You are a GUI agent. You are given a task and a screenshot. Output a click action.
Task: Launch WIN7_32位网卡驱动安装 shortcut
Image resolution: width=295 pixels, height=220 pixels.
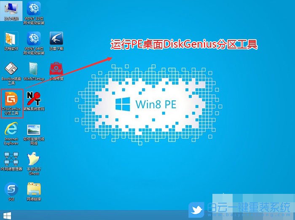coord(33,10)
